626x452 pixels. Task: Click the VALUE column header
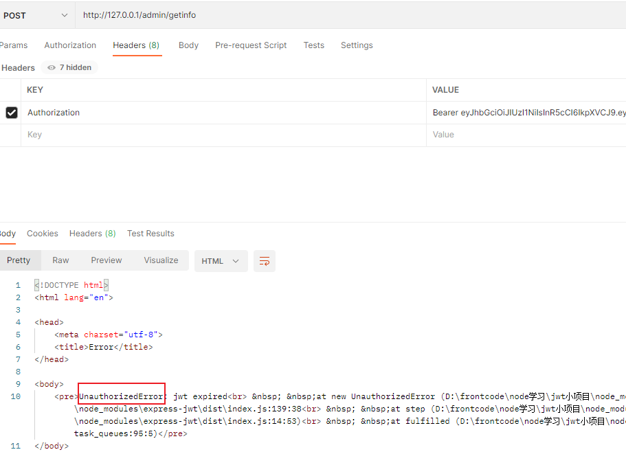tap(445, 90)
